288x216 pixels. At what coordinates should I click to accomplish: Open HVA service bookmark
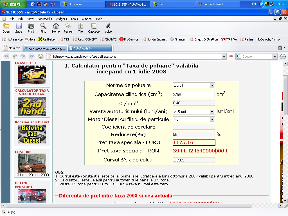click(12, 39)
